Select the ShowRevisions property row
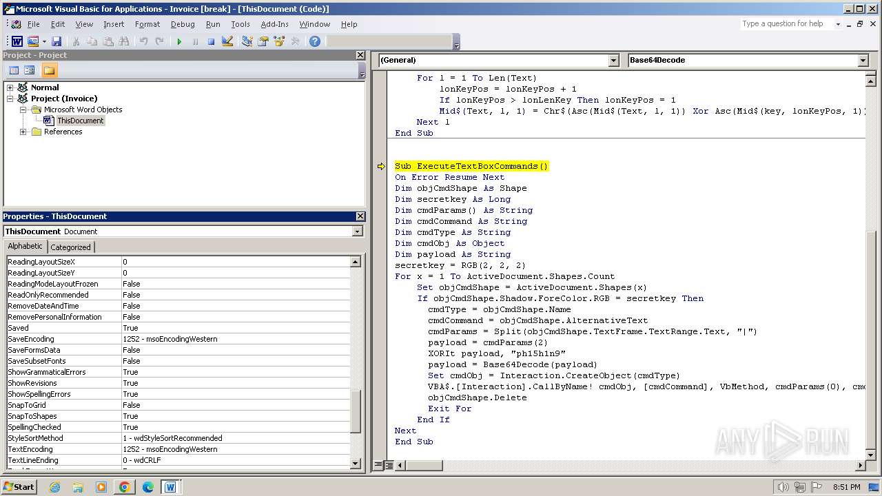This screenshot has width=882, height=496. click(178, 383)
